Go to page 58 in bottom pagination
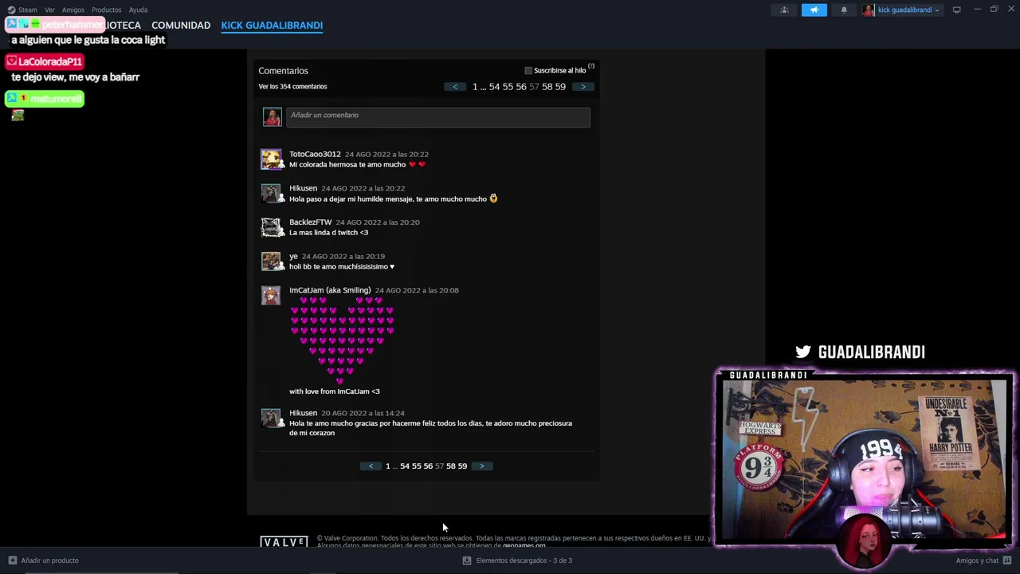This screenshot has height=574, width=1020. [451, 466]
